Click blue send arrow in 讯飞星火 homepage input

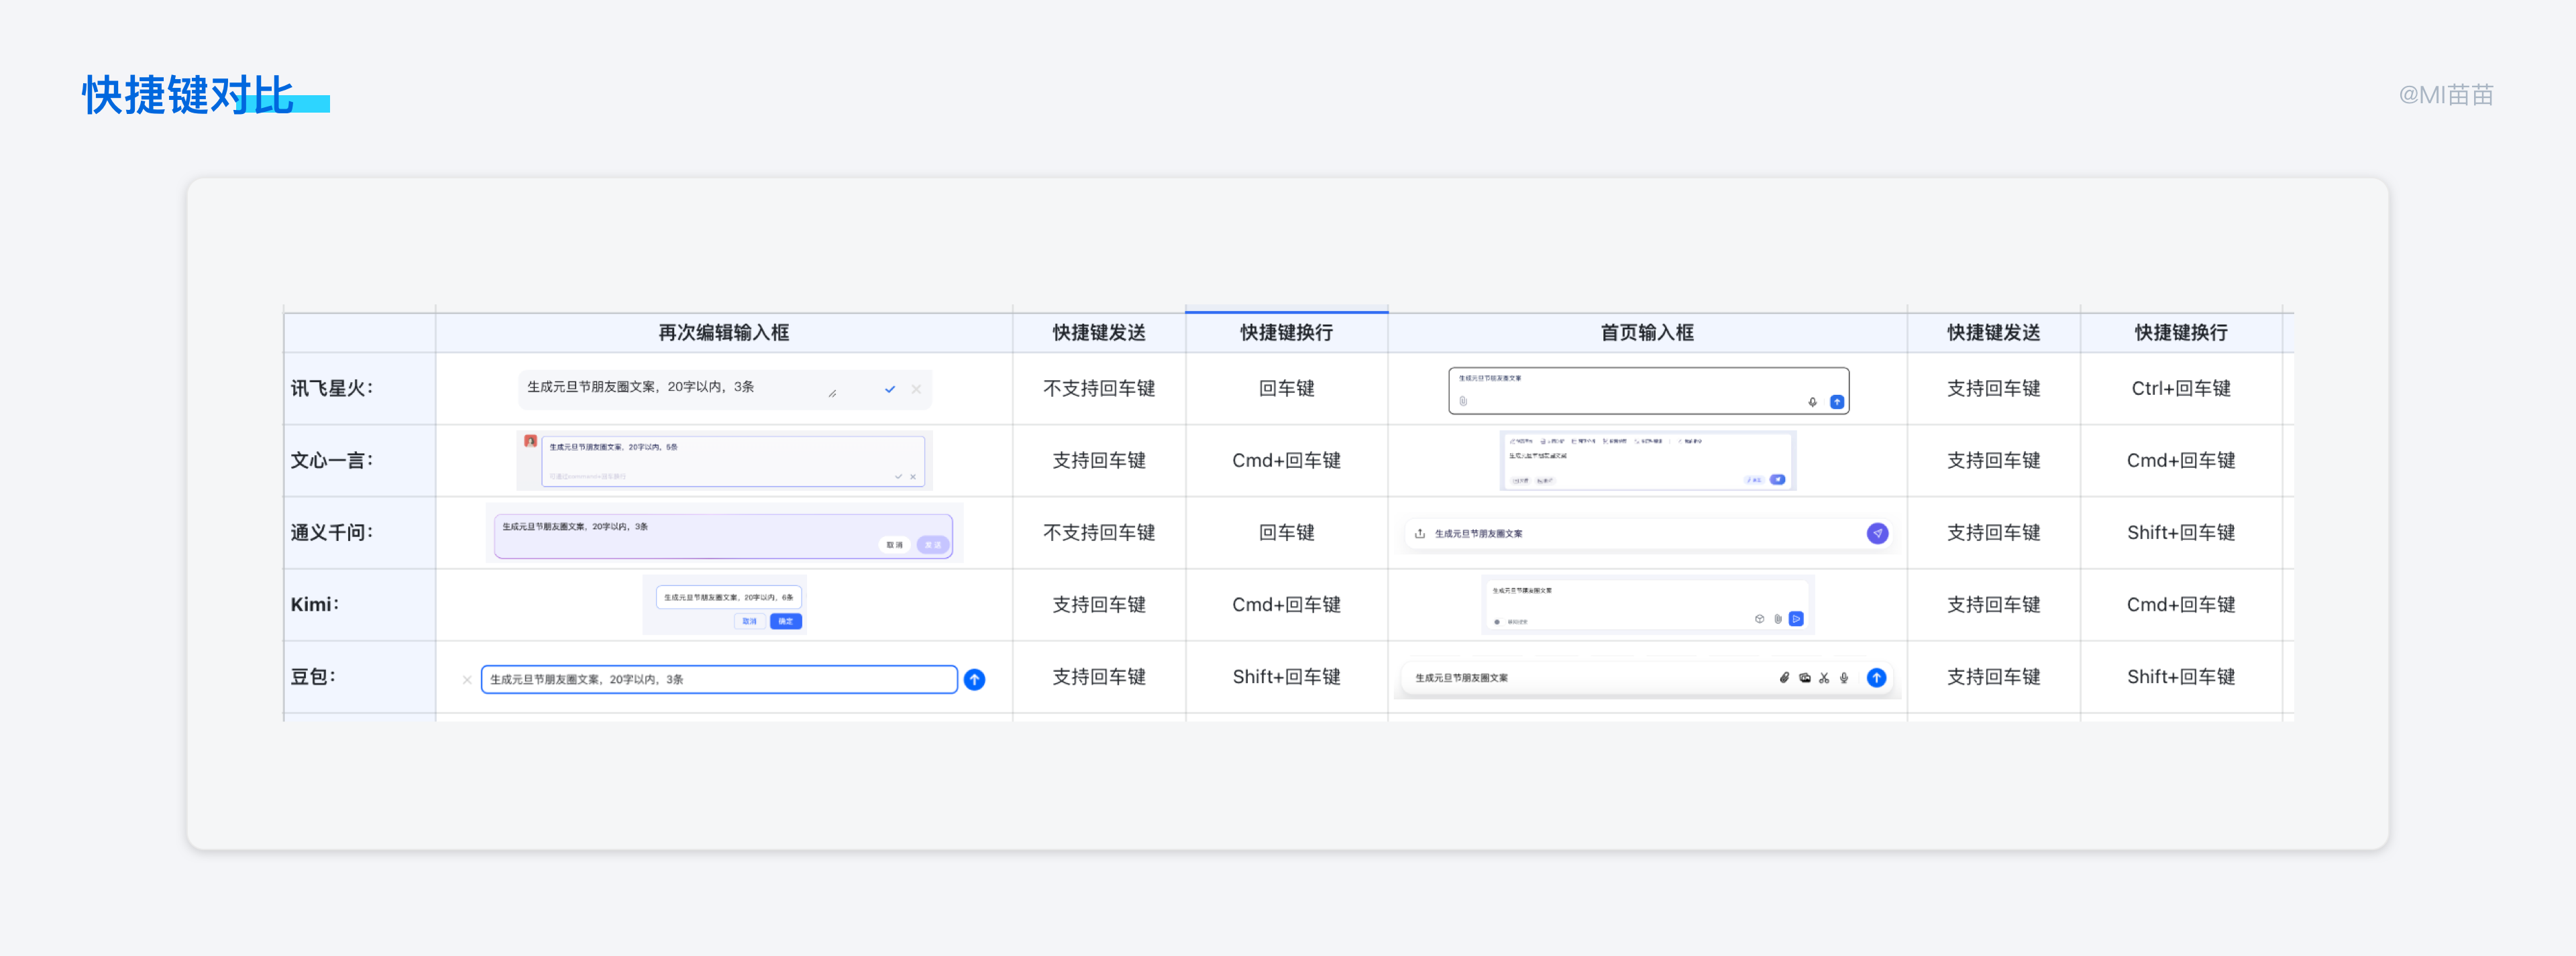click(x=1837, y=402)
